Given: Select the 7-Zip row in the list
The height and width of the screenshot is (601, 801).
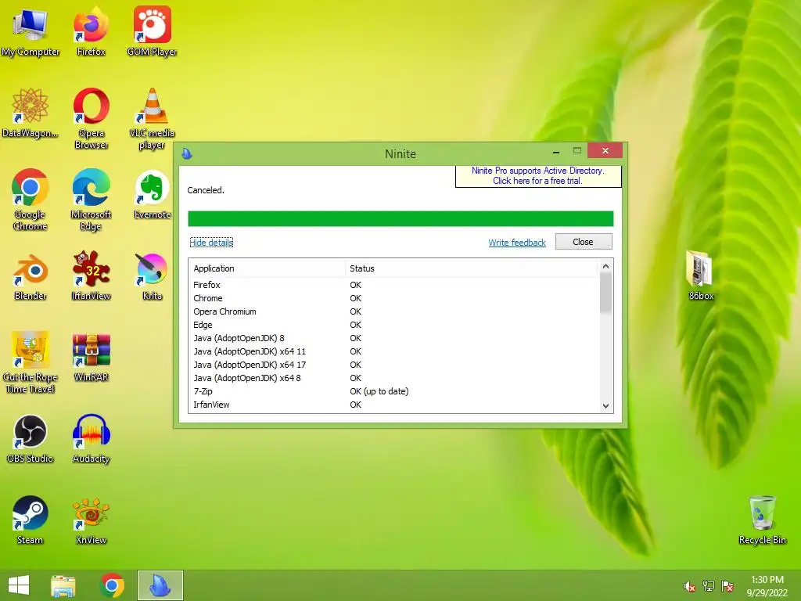Looking at the screenshot, I should [x=393, y=391].
